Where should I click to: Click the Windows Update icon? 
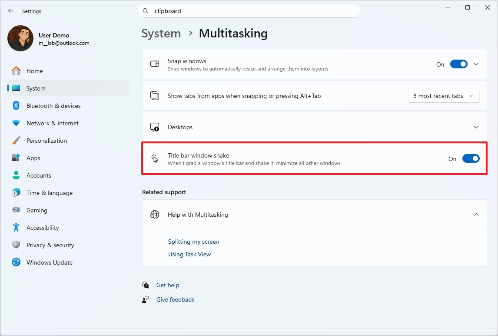(x=16, y=262)
